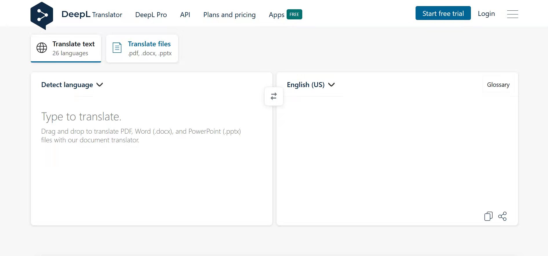The image size is (548, 256).
Task: Open the DeepL Pro menu item
Action: click(151, 15)
